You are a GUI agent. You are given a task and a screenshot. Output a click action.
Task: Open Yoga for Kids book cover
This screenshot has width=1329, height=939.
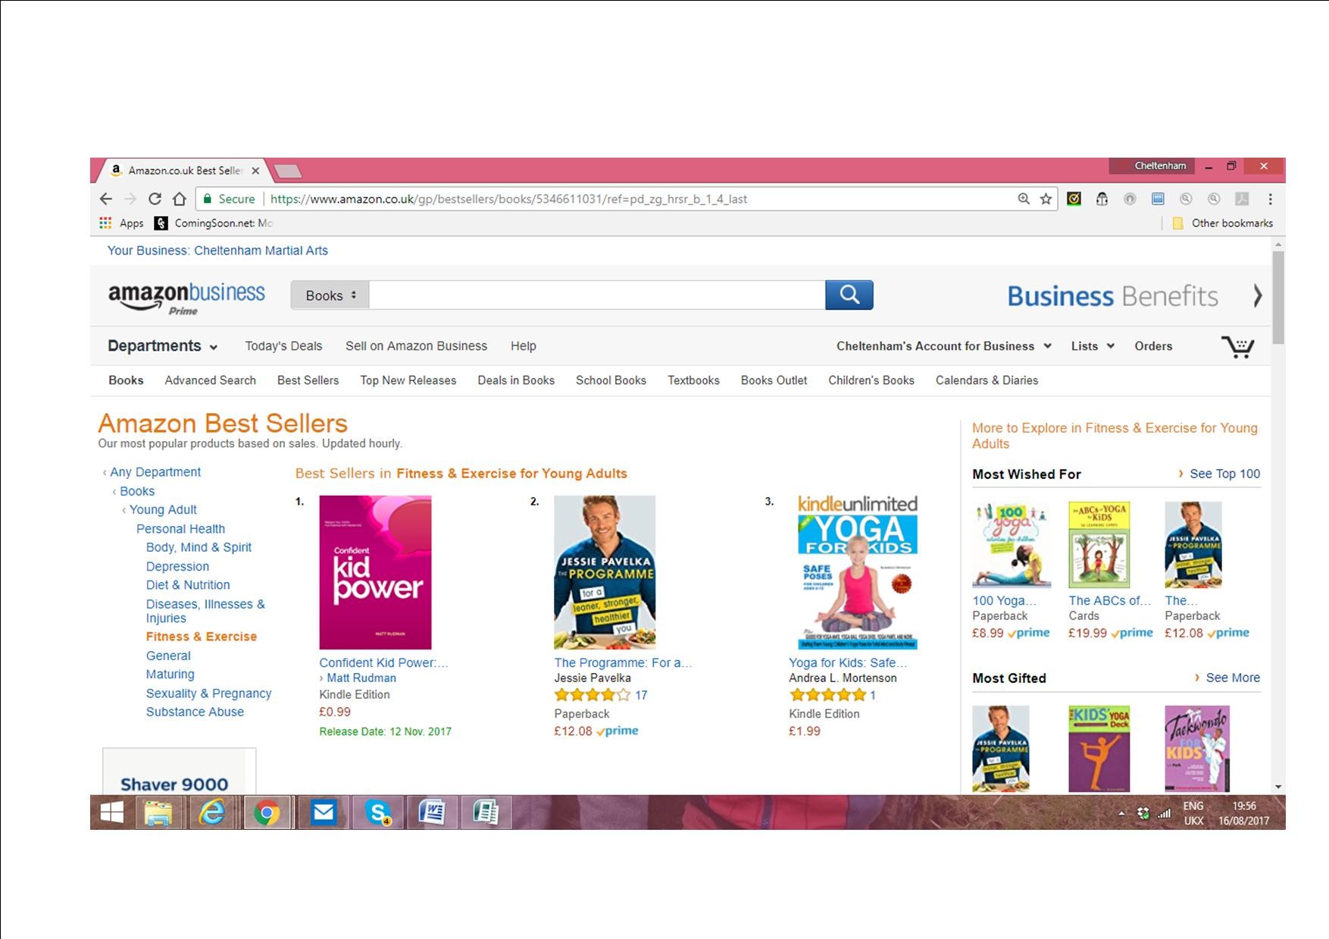858,572
